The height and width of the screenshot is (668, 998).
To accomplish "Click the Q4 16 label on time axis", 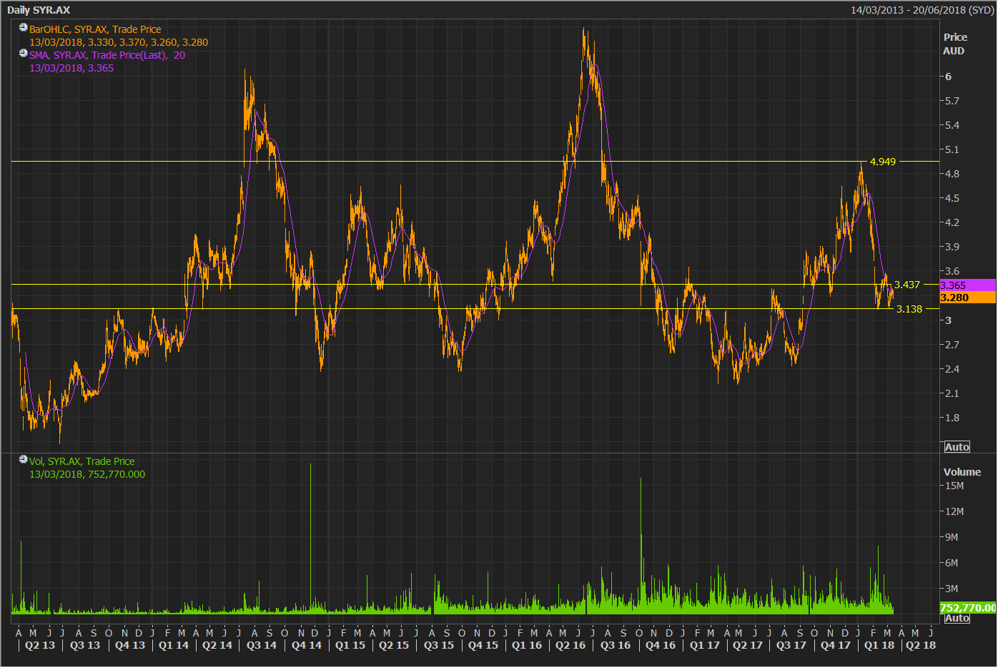I will point(661,645).
